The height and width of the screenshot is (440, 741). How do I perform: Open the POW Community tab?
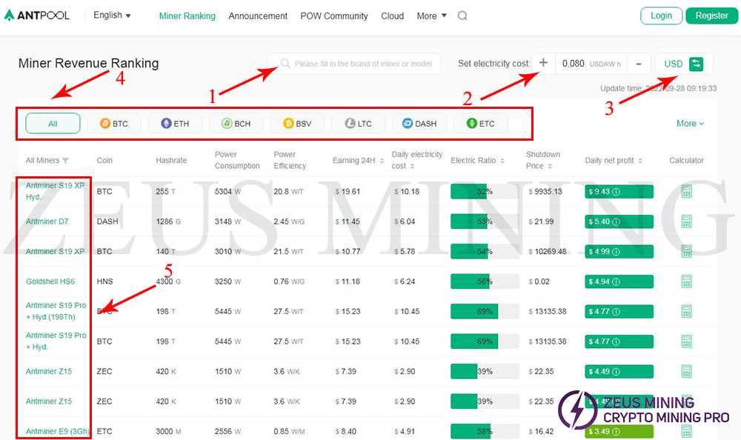click(x=334, y=16)
